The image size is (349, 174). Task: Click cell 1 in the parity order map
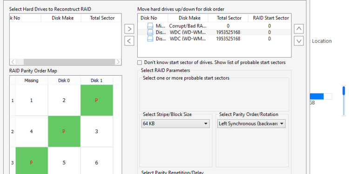coord(32,100)
